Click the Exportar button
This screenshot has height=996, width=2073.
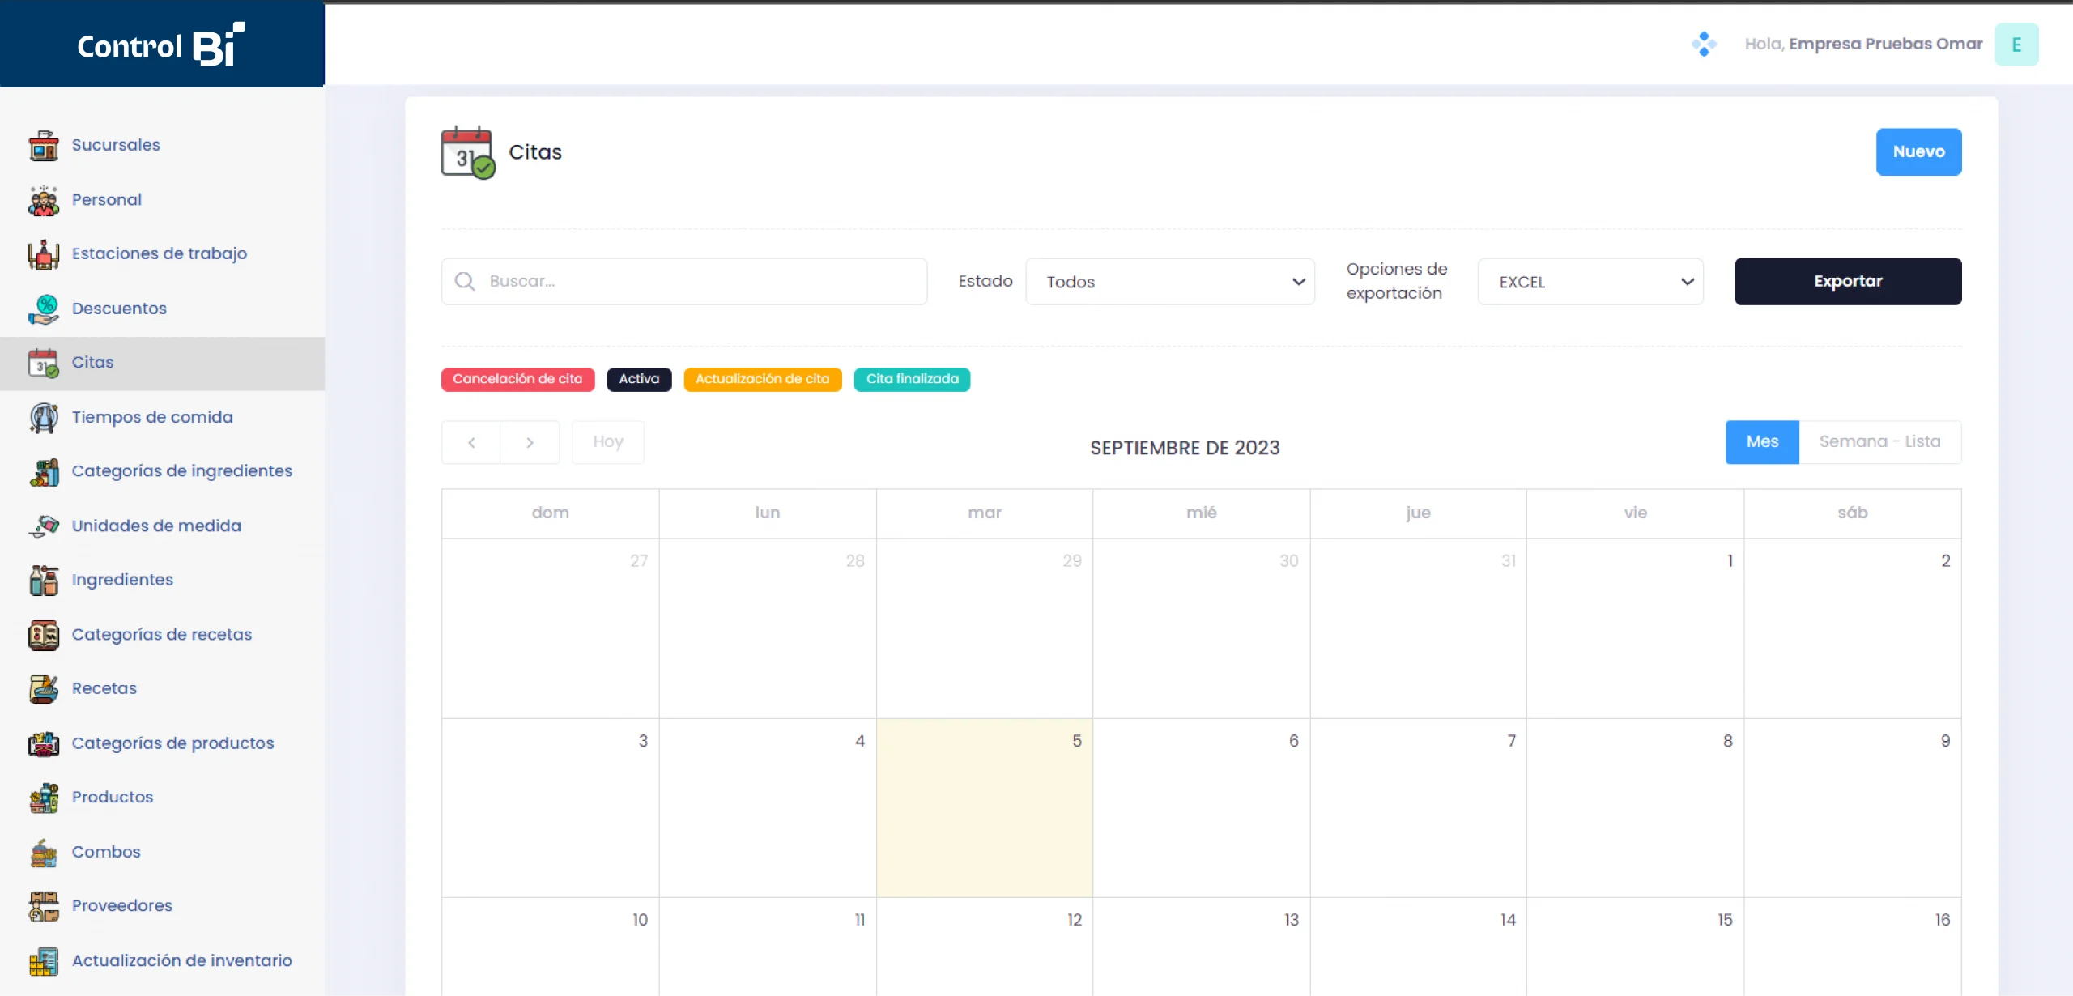pos(1847,281)
